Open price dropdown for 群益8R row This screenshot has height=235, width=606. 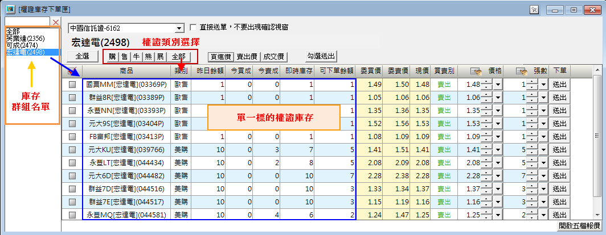[497, 98]
